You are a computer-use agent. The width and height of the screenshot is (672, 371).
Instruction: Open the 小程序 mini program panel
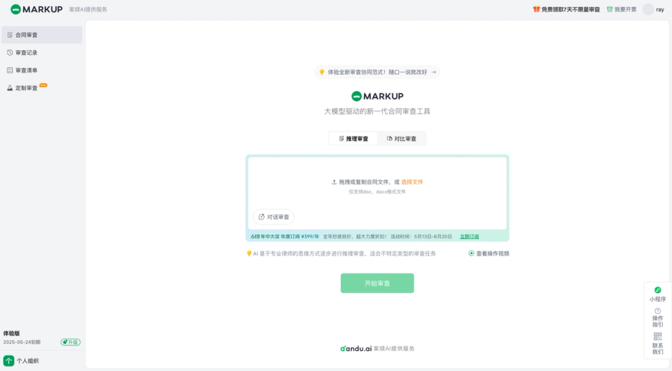pos(657,294)
